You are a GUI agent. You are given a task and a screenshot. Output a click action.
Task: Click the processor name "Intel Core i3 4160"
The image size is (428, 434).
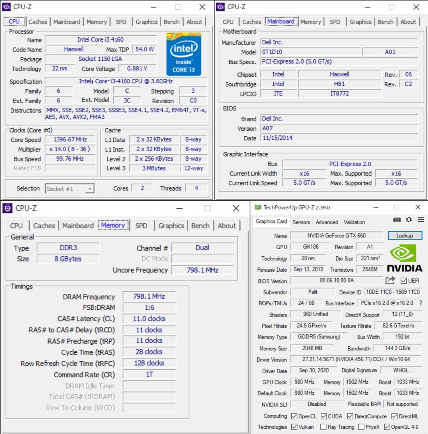pos(100,39)
